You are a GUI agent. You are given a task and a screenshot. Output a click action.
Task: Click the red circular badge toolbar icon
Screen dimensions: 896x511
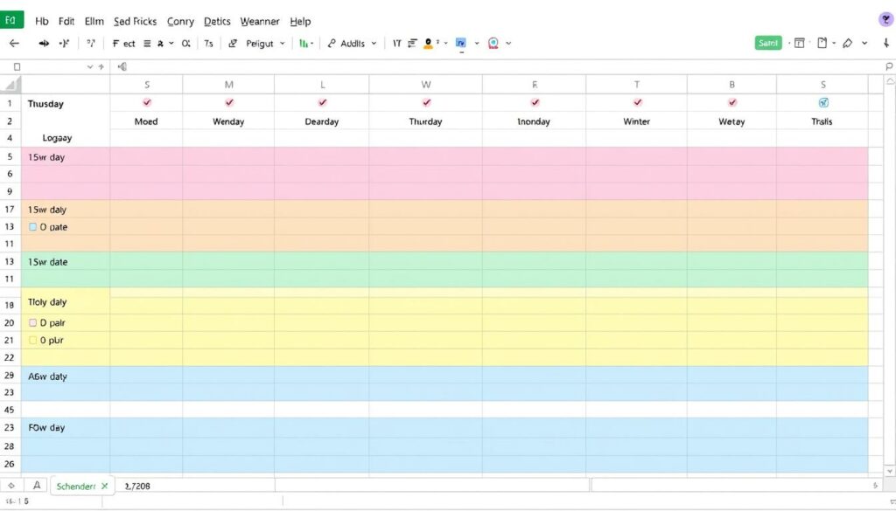point(493,43)
